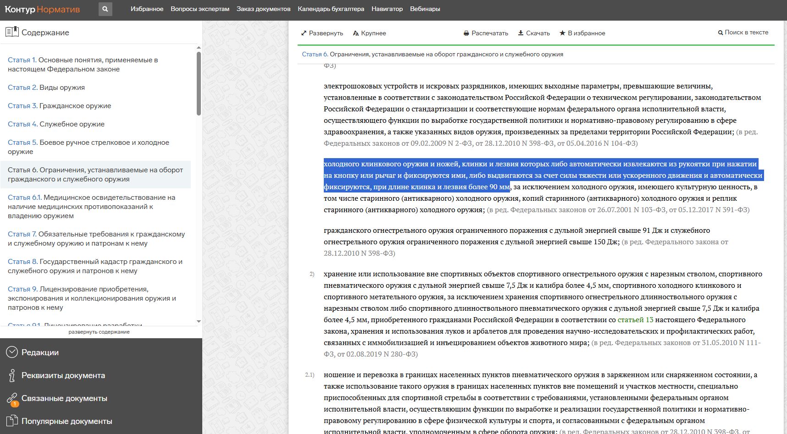The width and height of the screenshot is (787, 434).
Task: Follow the green статьей 13 link
Action: tap(635, 320)
